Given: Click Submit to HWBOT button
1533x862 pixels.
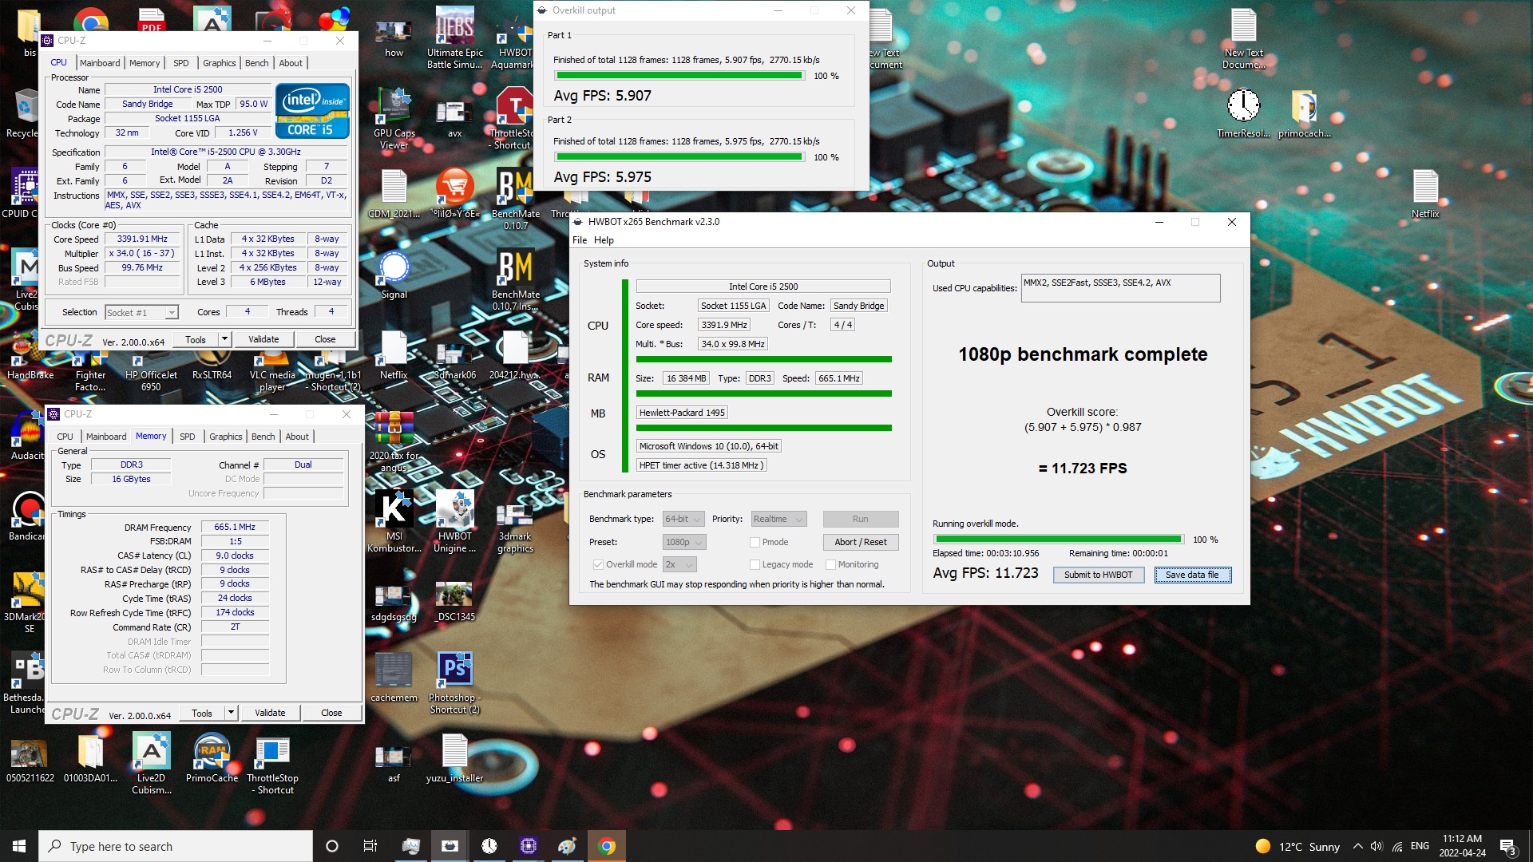Looking at the screenshot, I should click(x=1098, y=575).
